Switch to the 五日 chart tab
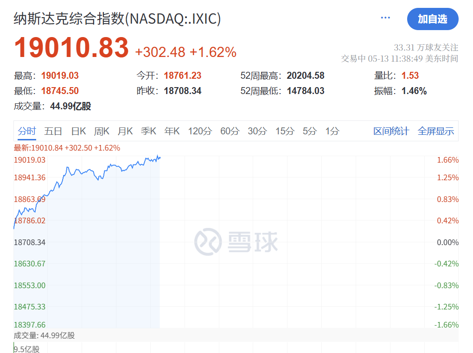The height and width of the screenshot is (353, 473). (x=53, y=131)
